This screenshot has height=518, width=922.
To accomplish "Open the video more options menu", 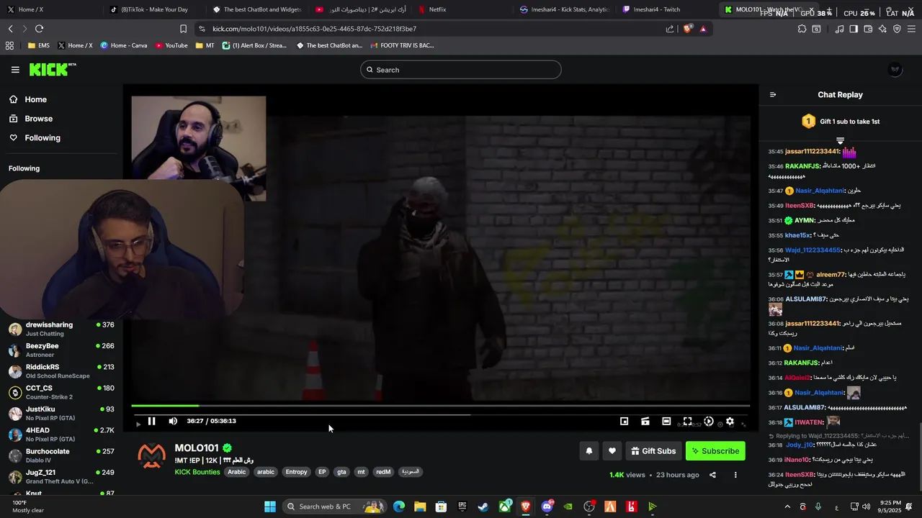I will click(735, 475).
